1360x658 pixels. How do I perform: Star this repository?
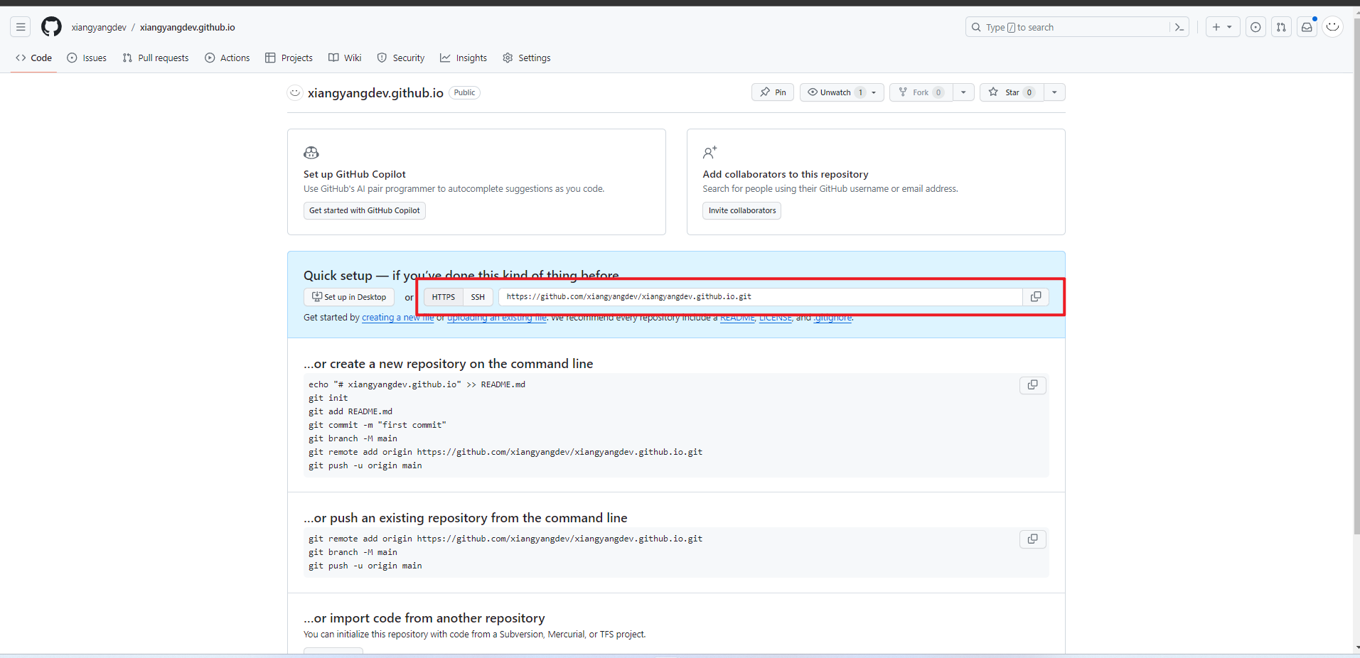1012,92
